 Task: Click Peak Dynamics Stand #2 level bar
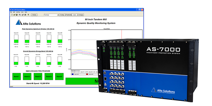(x=27, y=39)
